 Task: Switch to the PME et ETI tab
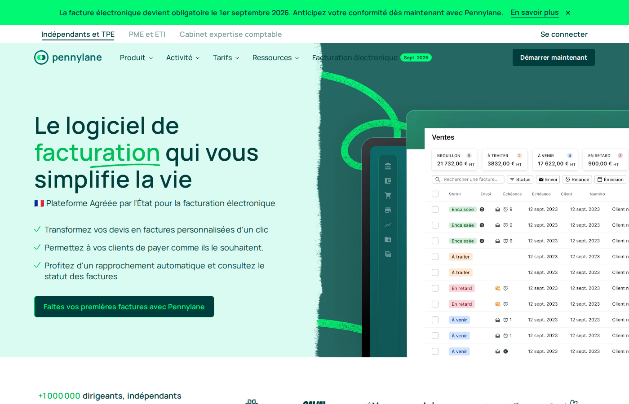(147, 34)
